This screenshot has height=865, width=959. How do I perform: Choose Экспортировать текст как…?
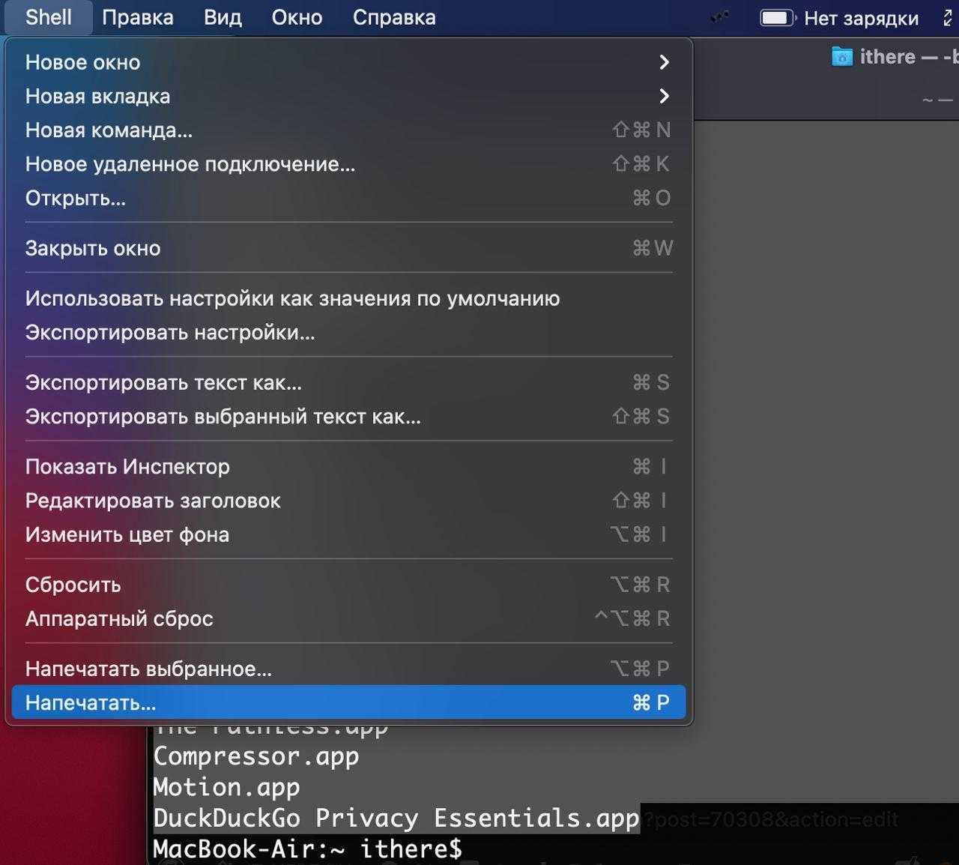pos(163,383)
